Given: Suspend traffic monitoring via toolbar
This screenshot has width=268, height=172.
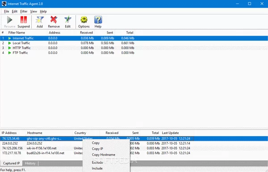Looking at the screenshot, I should click(x=24, y=22).
